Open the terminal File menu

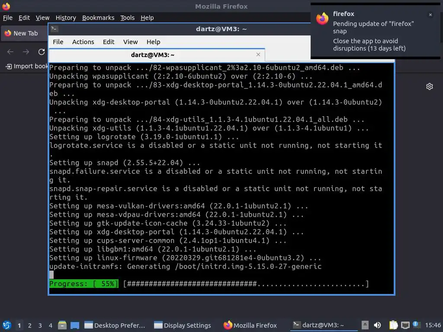[58, 42]
